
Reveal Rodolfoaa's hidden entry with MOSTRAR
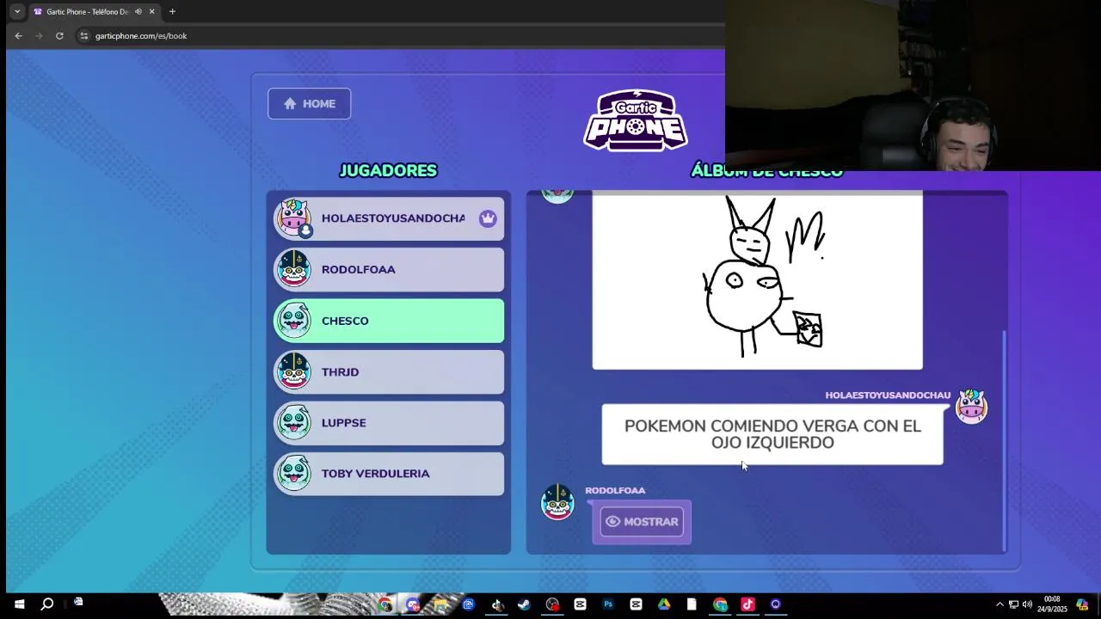tap(642, 521)
